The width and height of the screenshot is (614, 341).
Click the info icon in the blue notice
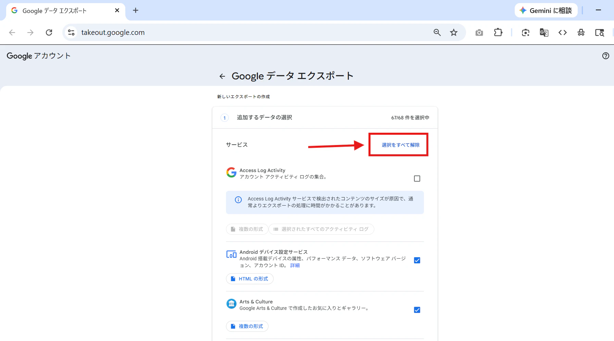tap(238, 200)
